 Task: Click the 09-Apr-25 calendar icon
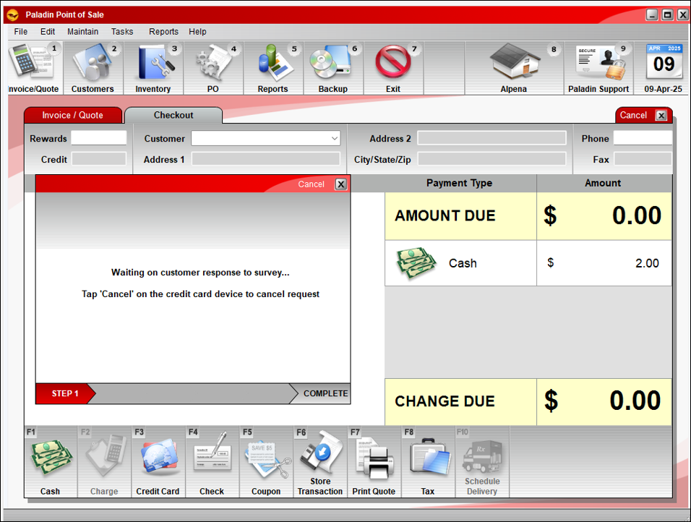[664, 68]
